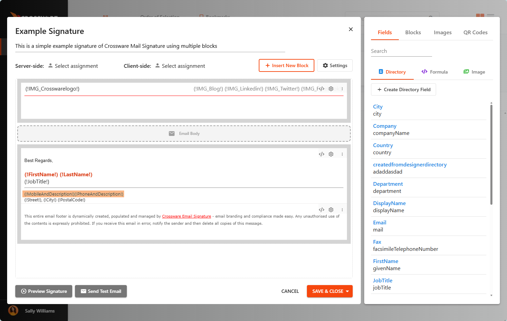Switch to the Blocks tab
The image size is (507, 321).
point(413,33)
